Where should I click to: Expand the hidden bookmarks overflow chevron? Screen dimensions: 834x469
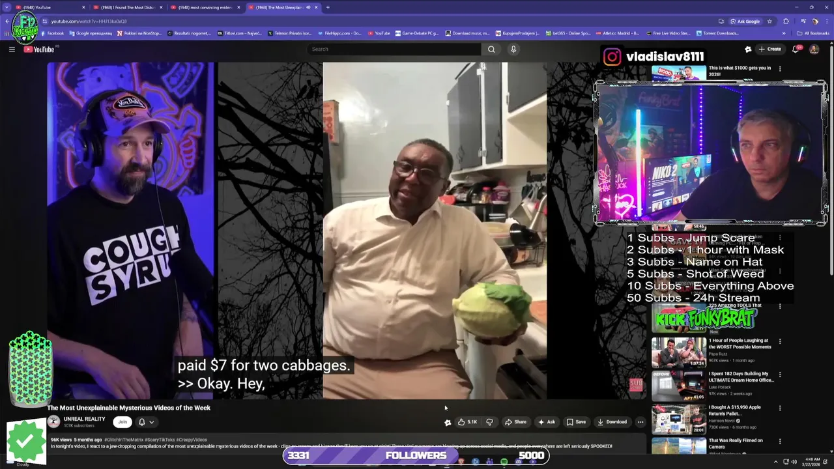[x=784, y=33]
